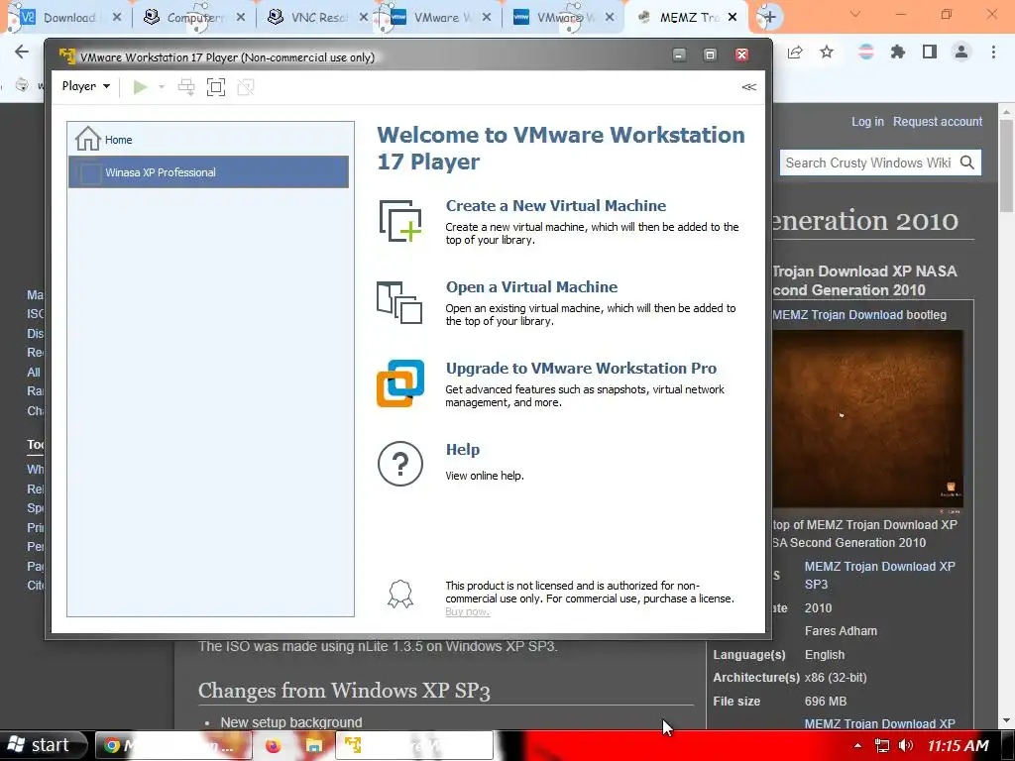Click the Unity mode toolbar icon
This screenshot has width=1015, height=761.
click(x=246, y=87)
